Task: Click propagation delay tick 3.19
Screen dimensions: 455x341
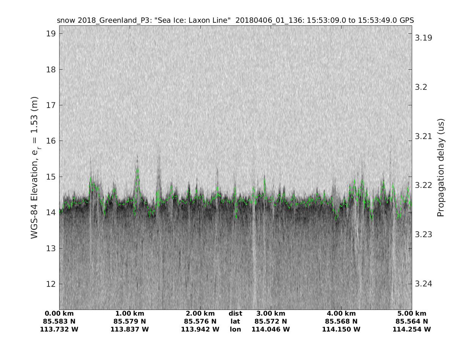Action: click(423, 38)
